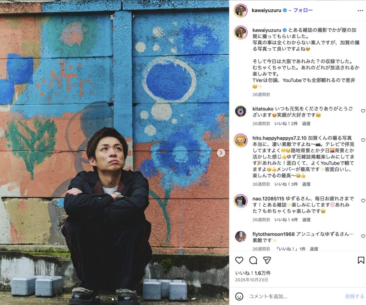View likes on hito.happyhappys7.2.10's comment

point(286,184)
